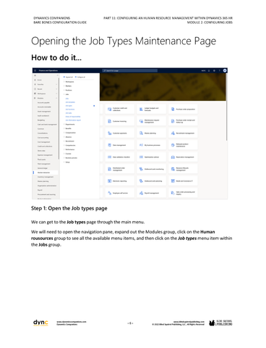Click the Recent clock icon
This screenshot has height=348, width=266.
pyautogui.click(x=35, y=89)
